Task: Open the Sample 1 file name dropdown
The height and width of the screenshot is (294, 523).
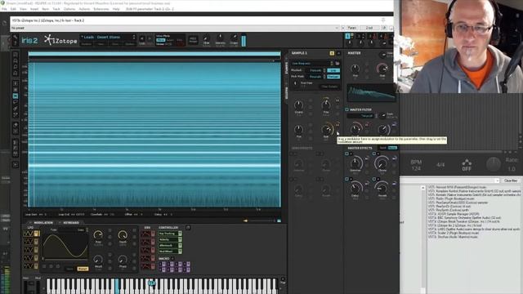Action: [x=312, y=64]
